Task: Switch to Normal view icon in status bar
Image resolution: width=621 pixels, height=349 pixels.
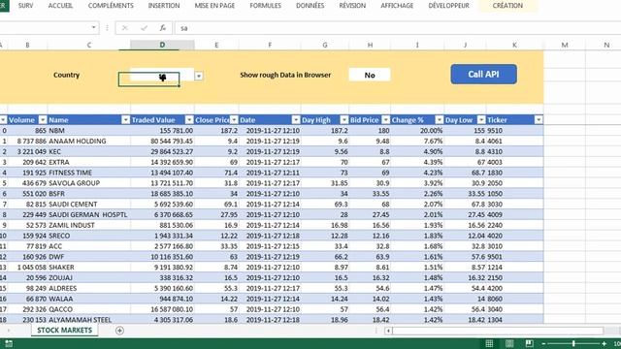Action: 489,343
